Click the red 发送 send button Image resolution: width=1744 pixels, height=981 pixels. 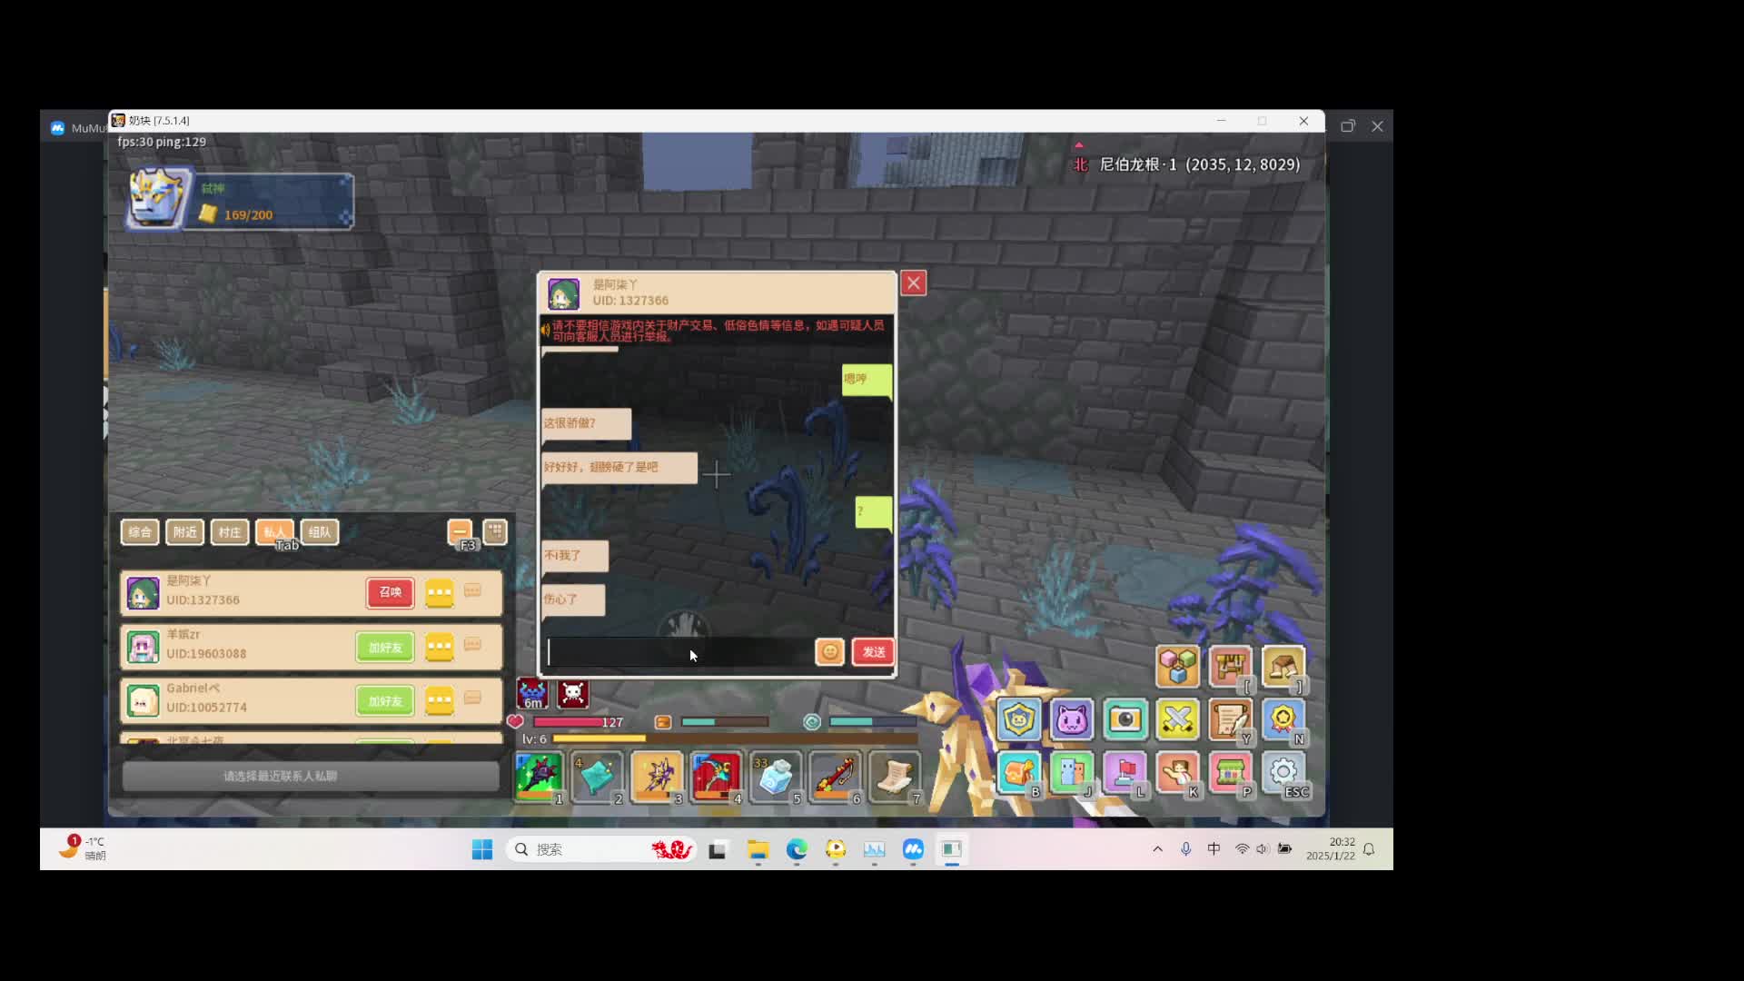point(873,651)
